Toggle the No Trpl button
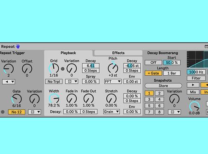 54,82
